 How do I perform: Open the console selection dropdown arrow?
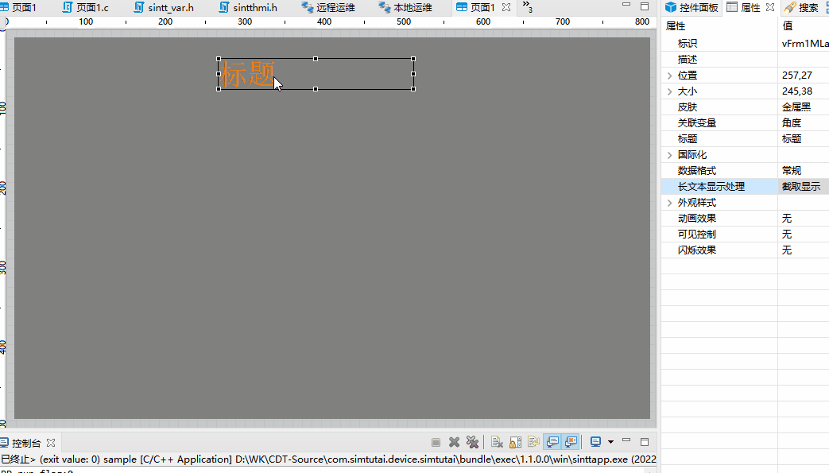pos(610,442)
